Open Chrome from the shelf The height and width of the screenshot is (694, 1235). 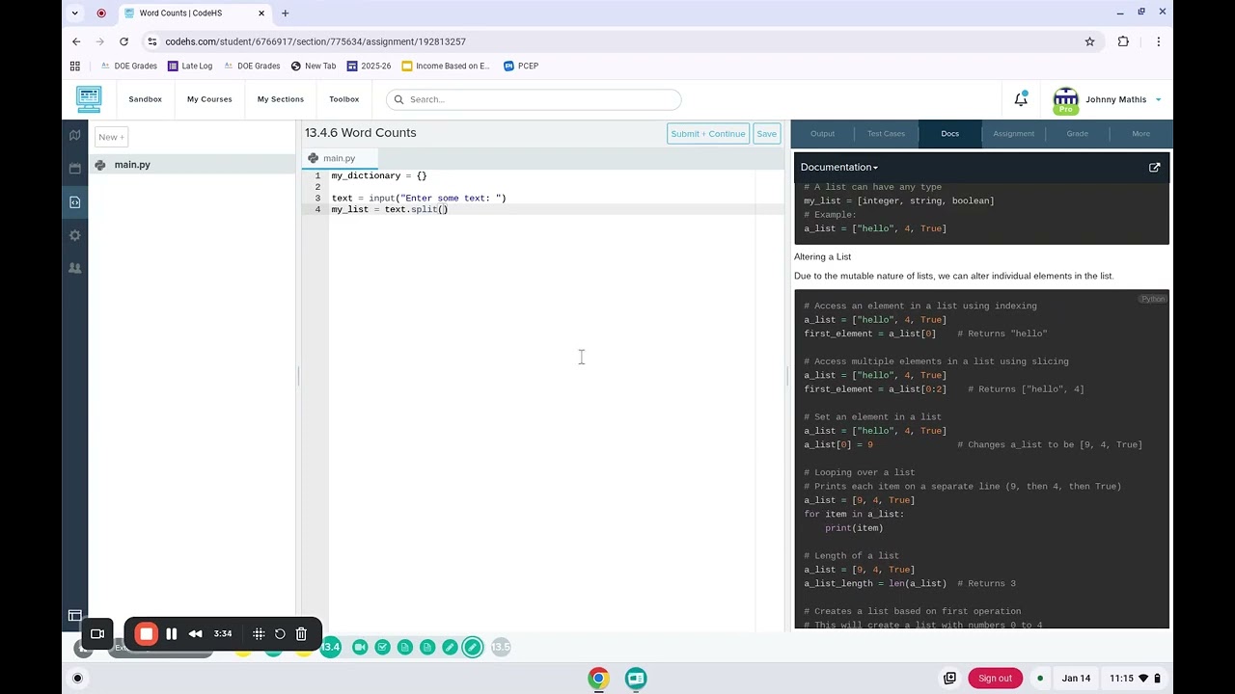click(598, 678)
